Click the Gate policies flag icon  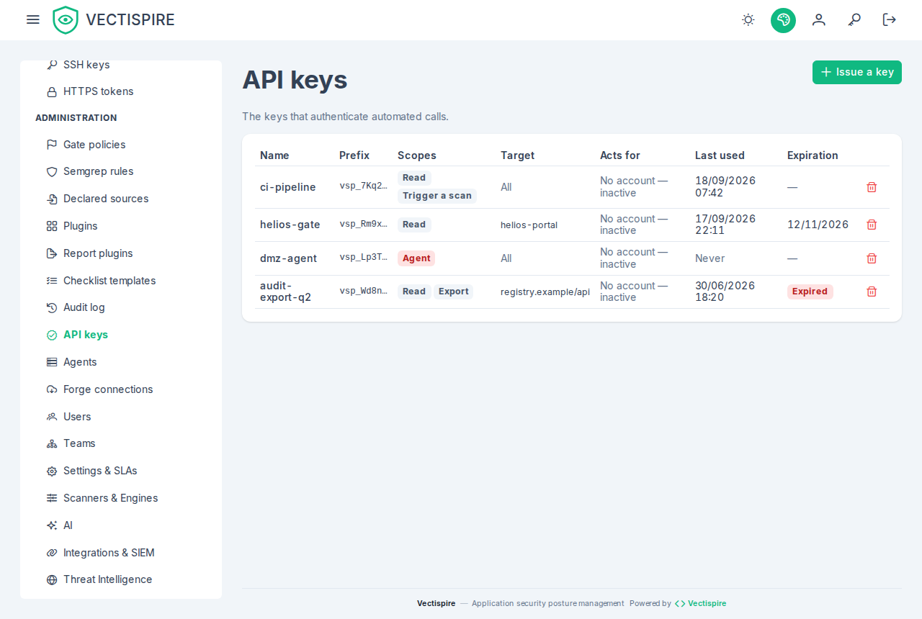coord(52,145)
